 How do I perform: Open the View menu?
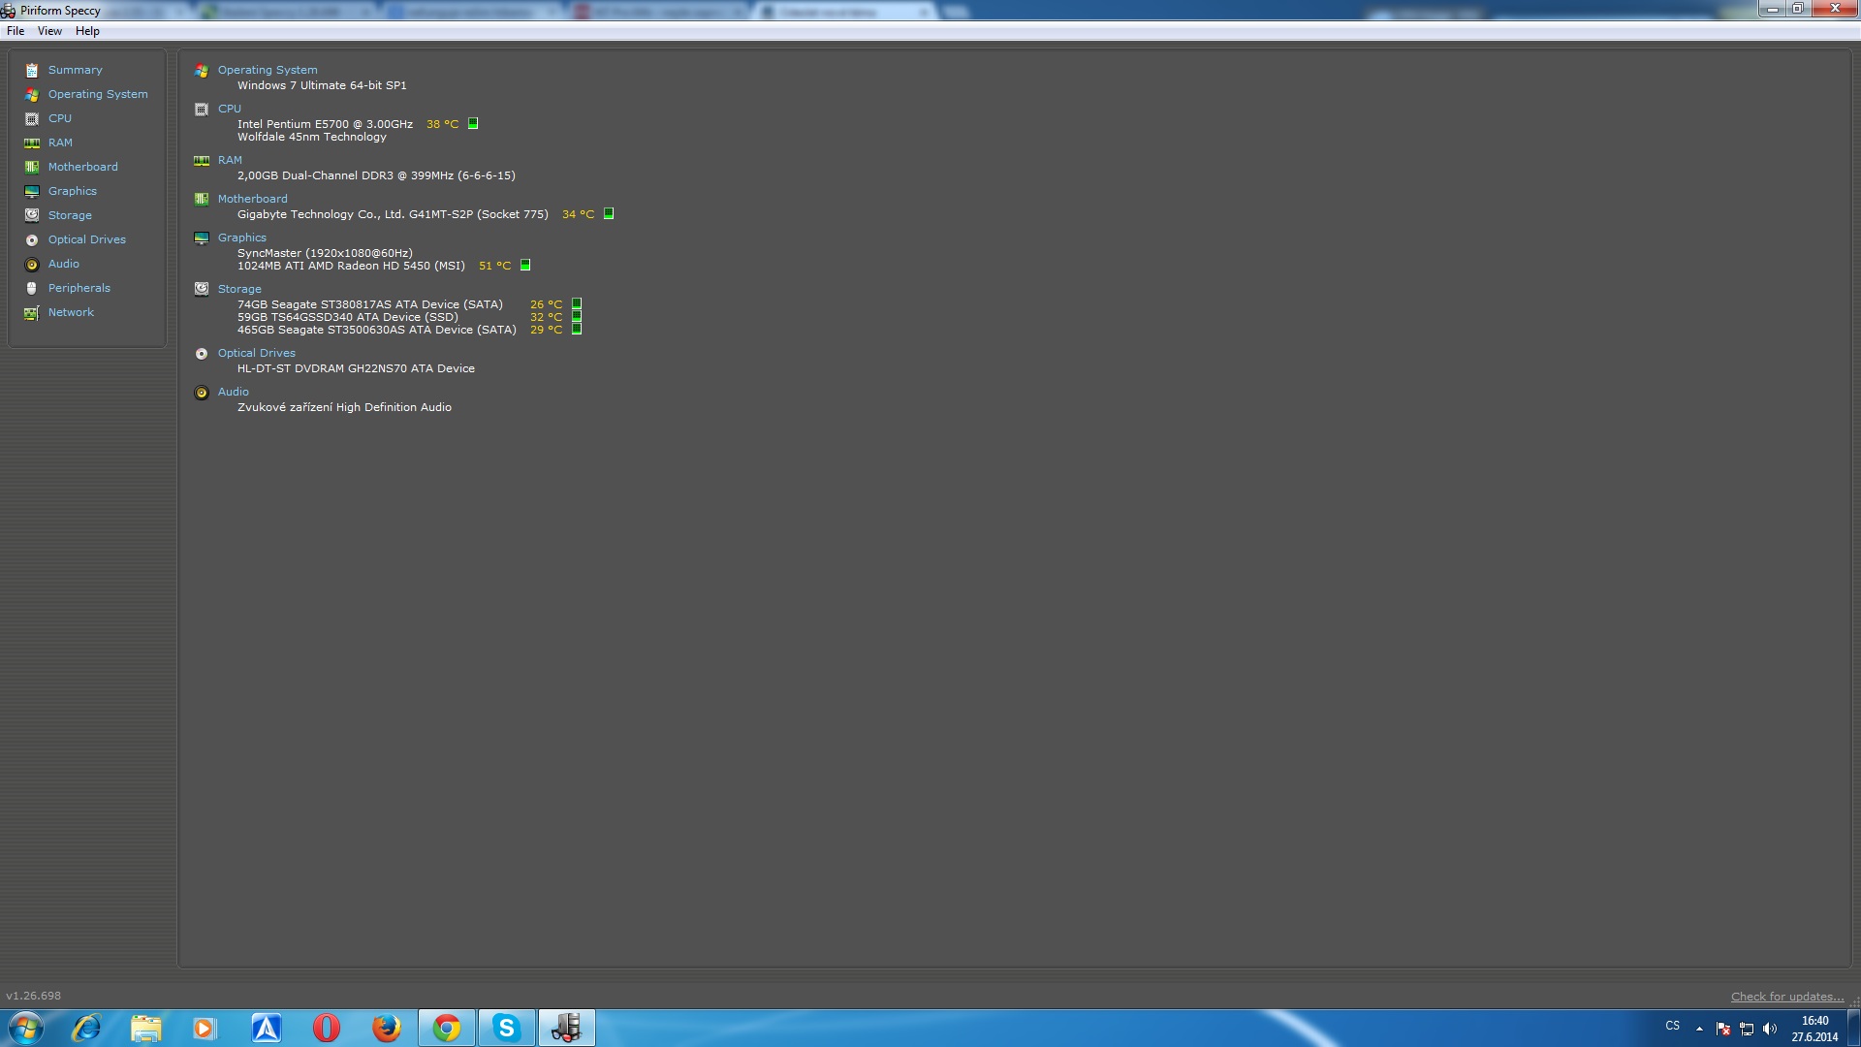pos(49,31)
